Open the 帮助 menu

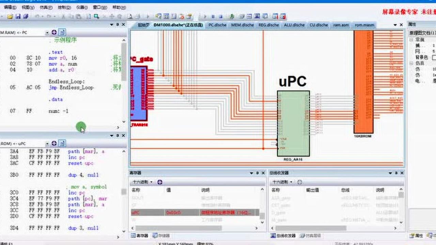point(119,7)
